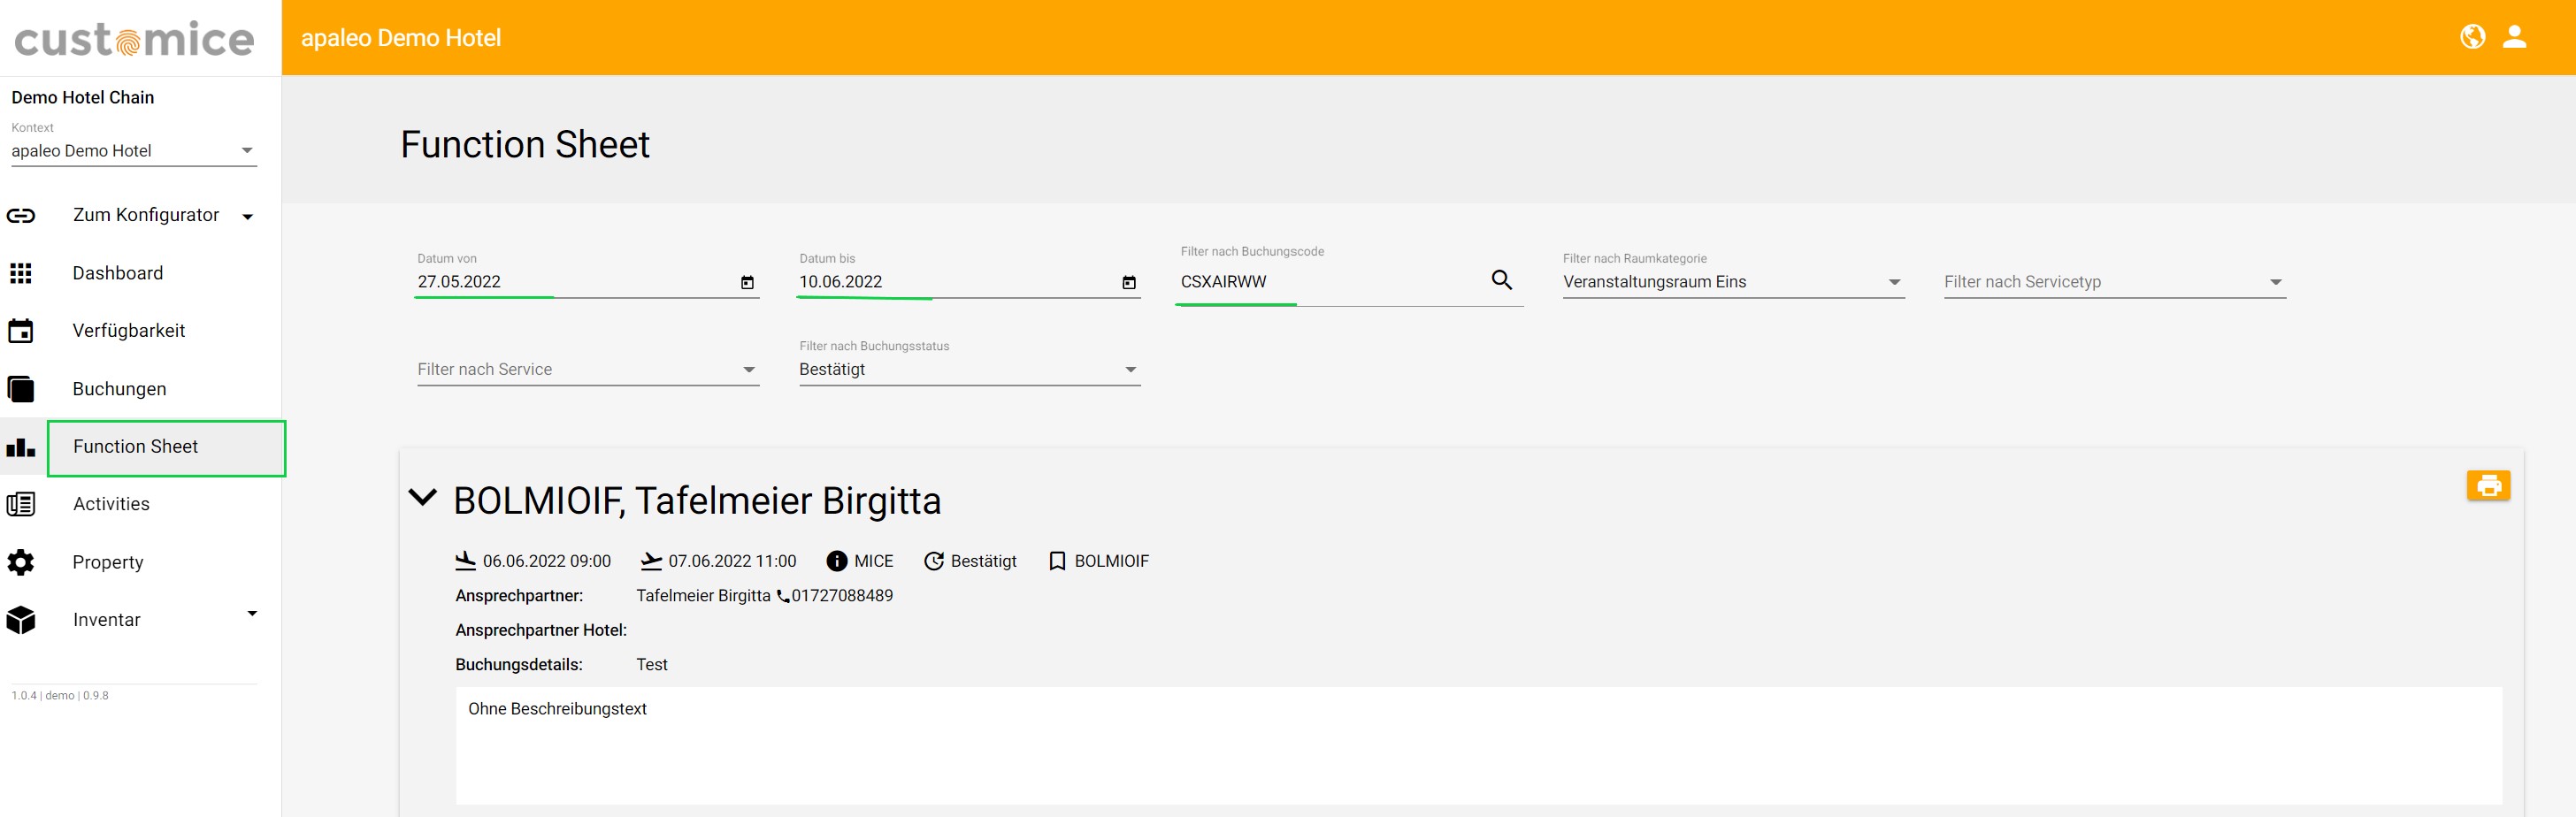This screenshot has width=2576, height=817.
Task: Click the version text 1.0.4 | demo | 0.9.8
Action: tap(60, 696)
